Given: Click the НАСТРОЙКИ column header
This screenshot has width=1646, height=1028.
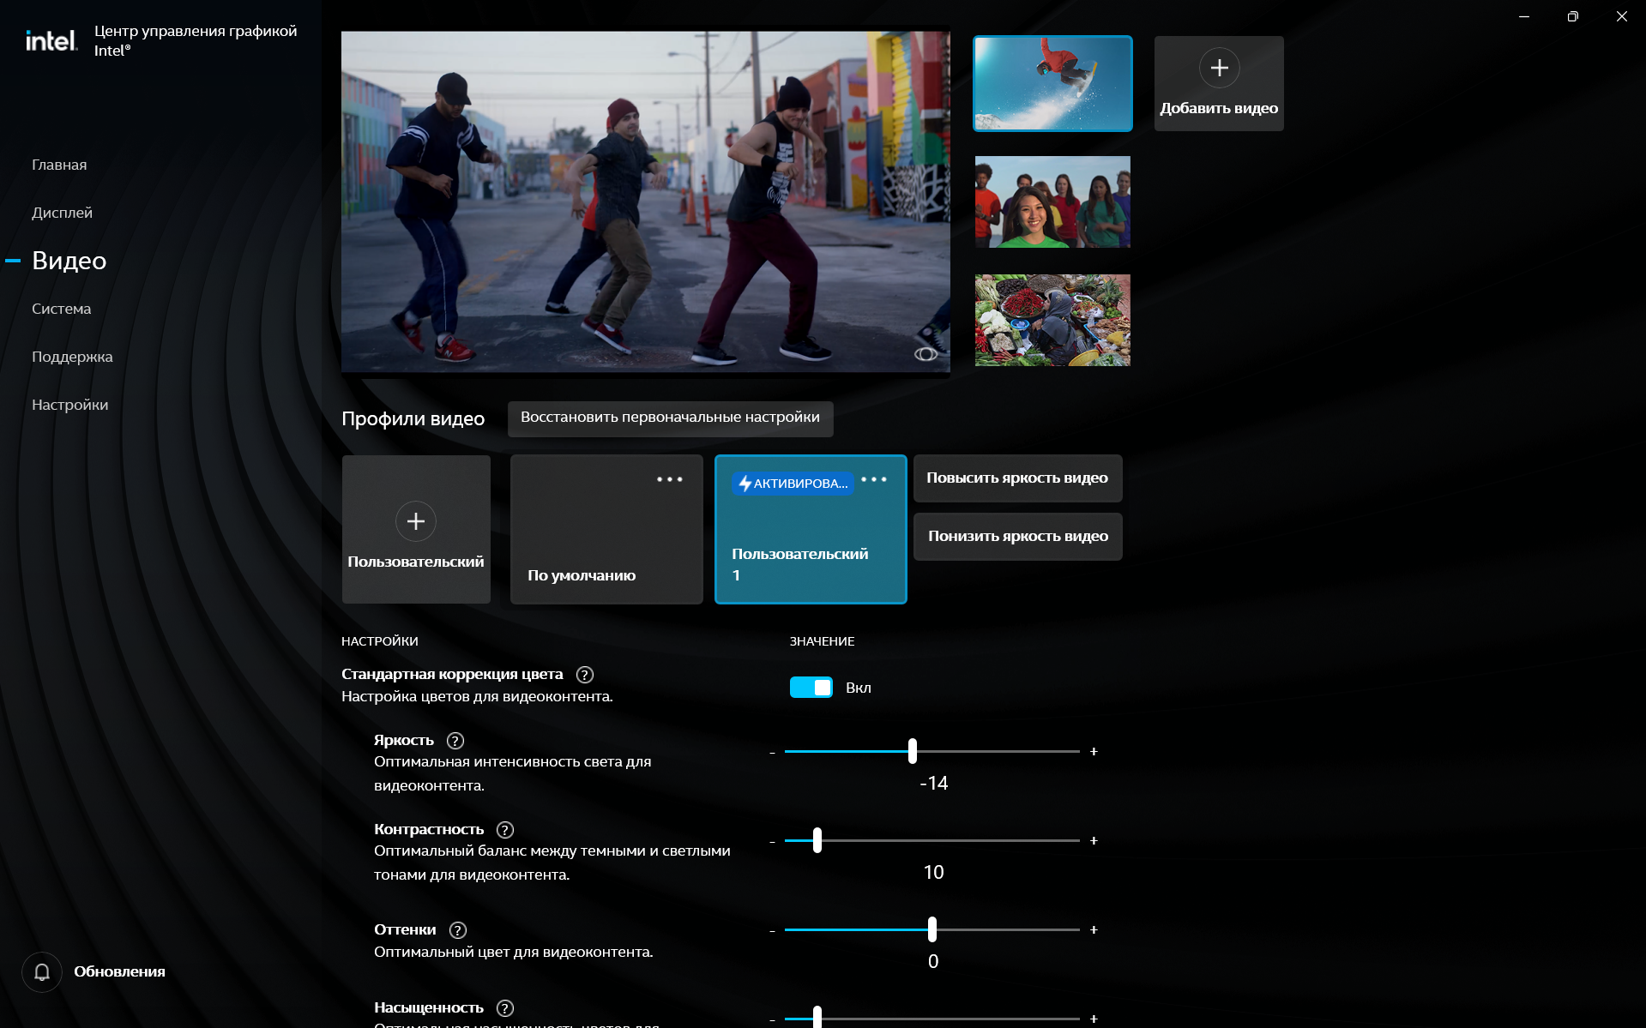Looking at the screenshot, I should point(380,641).
